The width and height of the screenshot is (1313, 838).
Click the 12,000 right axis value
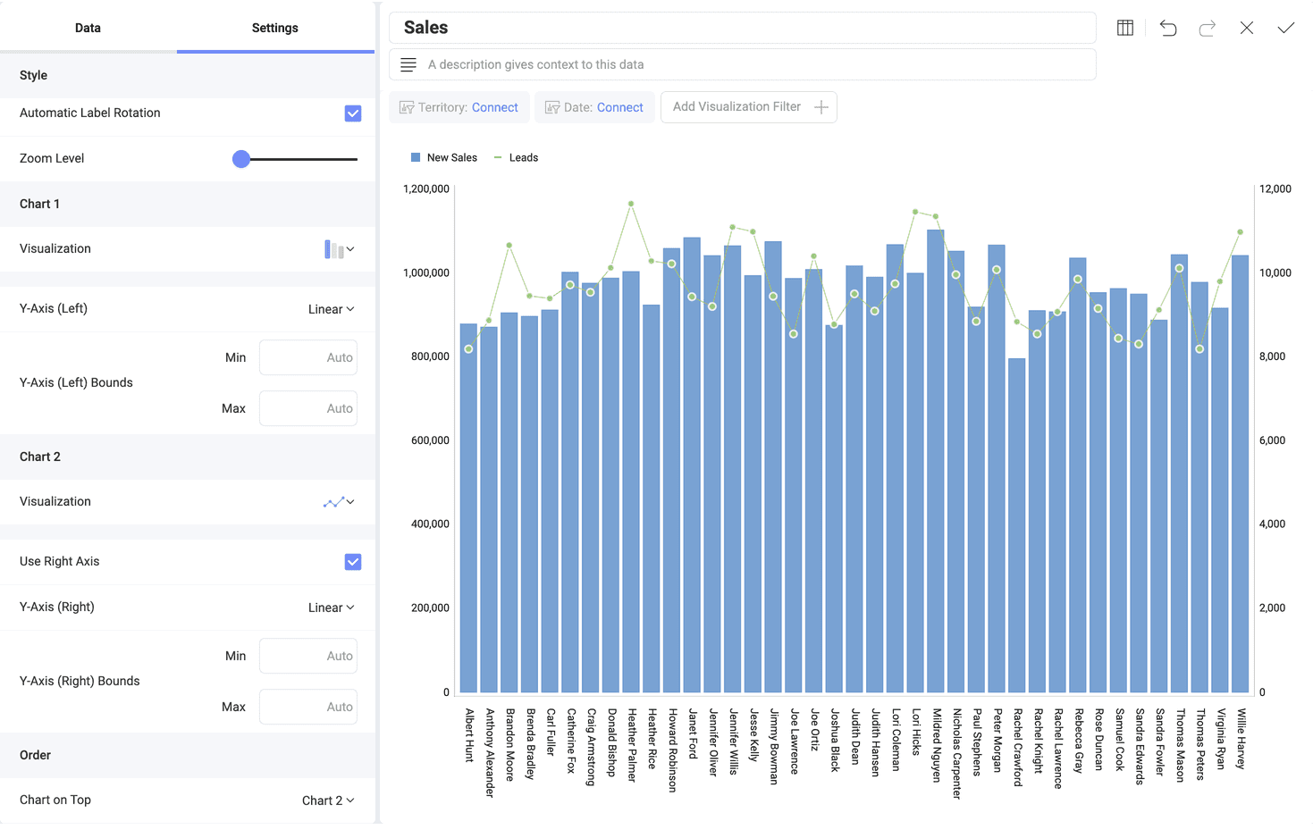1275,189
